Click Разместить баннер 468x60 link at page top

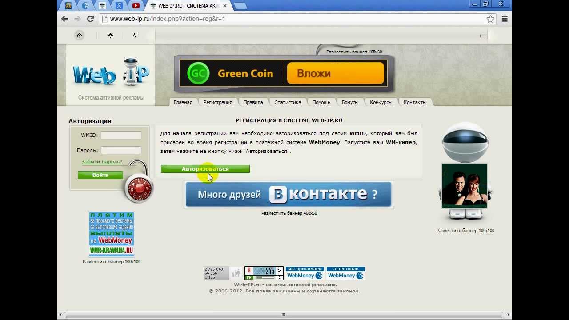(354, 52)
